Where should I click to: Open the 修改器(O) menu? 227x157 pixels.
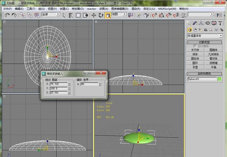78,9
